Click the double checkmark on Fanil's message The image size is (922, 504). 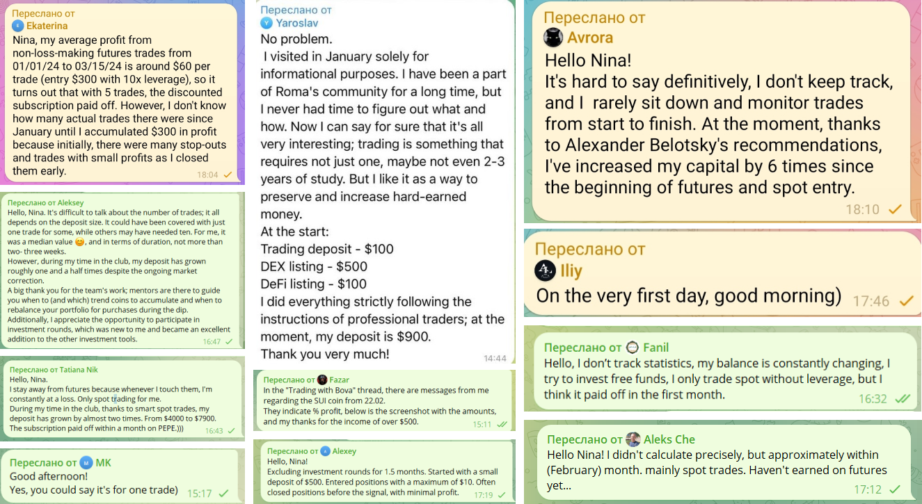903,399
